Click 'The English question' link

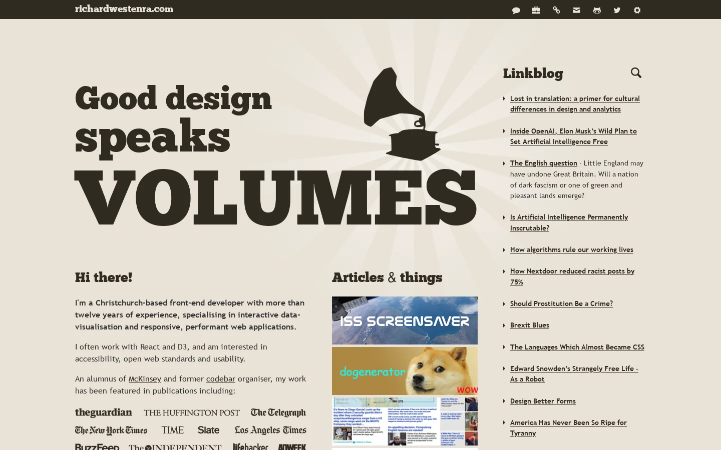tap(544, 163)
